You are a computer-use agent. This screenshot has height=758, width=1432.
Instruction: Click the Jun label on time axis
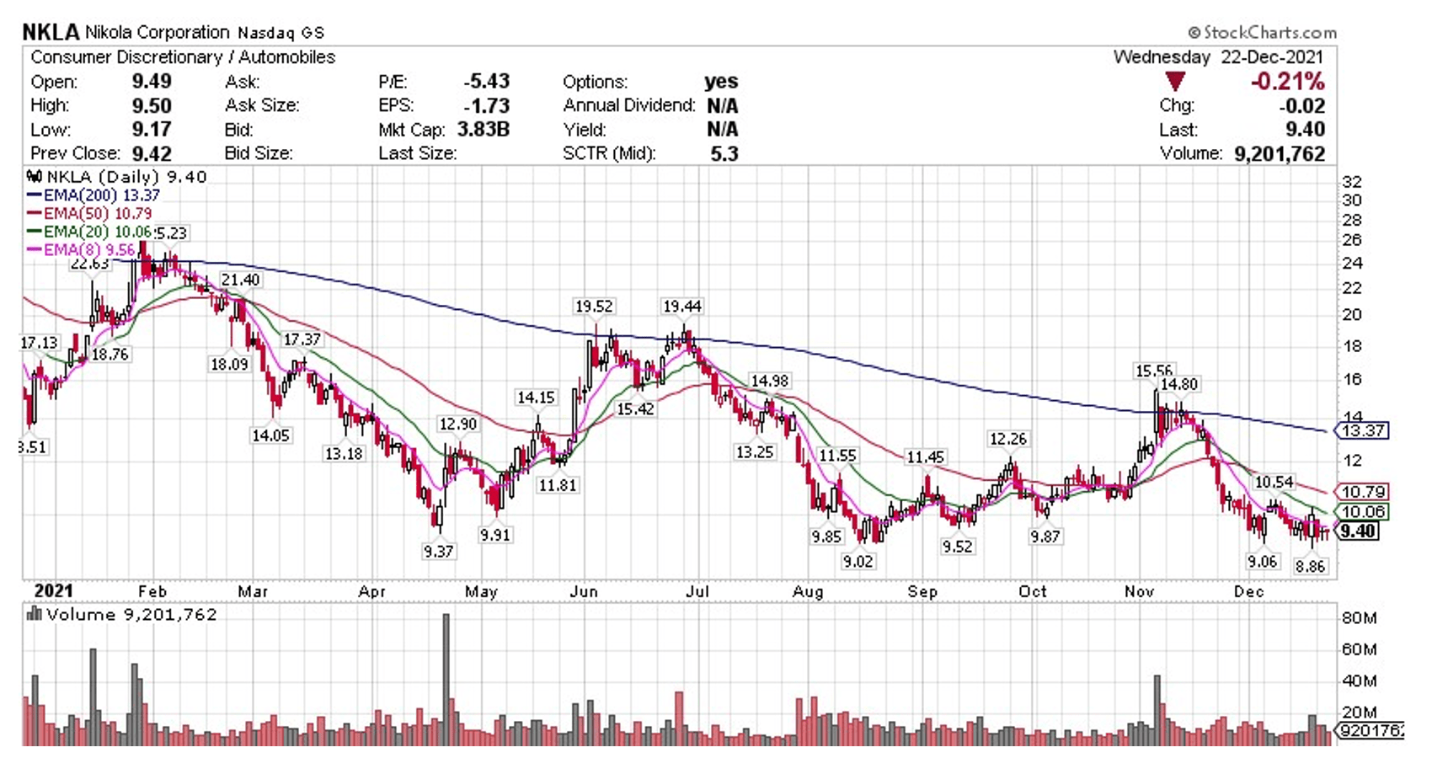pos(584,592)
